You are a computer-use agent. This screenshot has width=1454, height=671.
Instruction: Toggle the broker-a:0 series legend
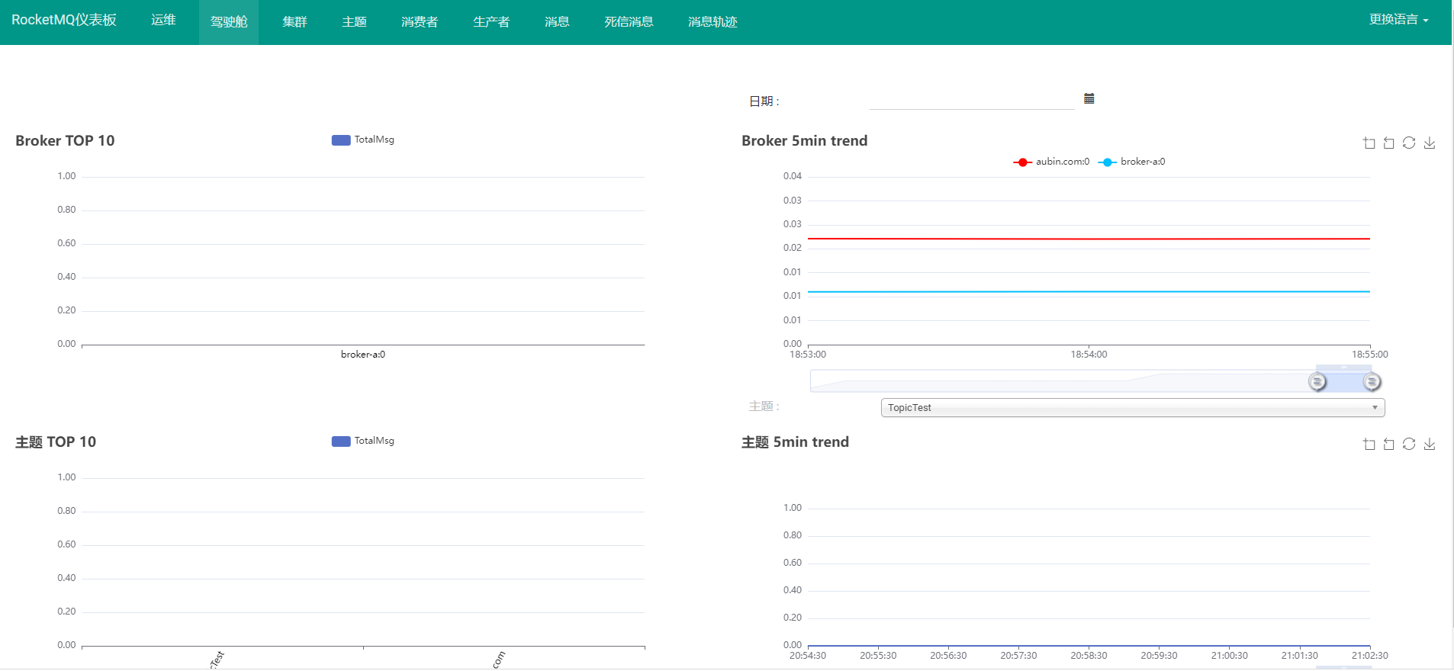point(1131,162)
